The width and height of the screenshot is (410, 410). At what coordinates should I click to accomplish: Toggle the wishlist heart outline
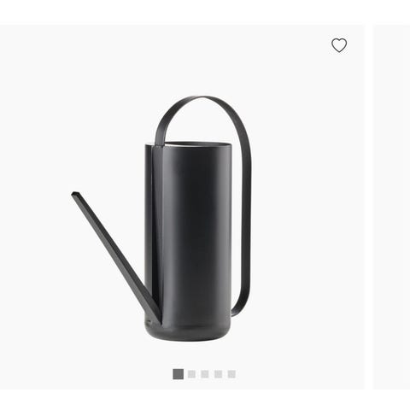point(339,45)
